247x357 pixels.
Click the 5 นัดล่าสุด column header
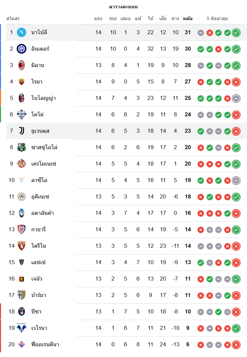tap(217, 18)
